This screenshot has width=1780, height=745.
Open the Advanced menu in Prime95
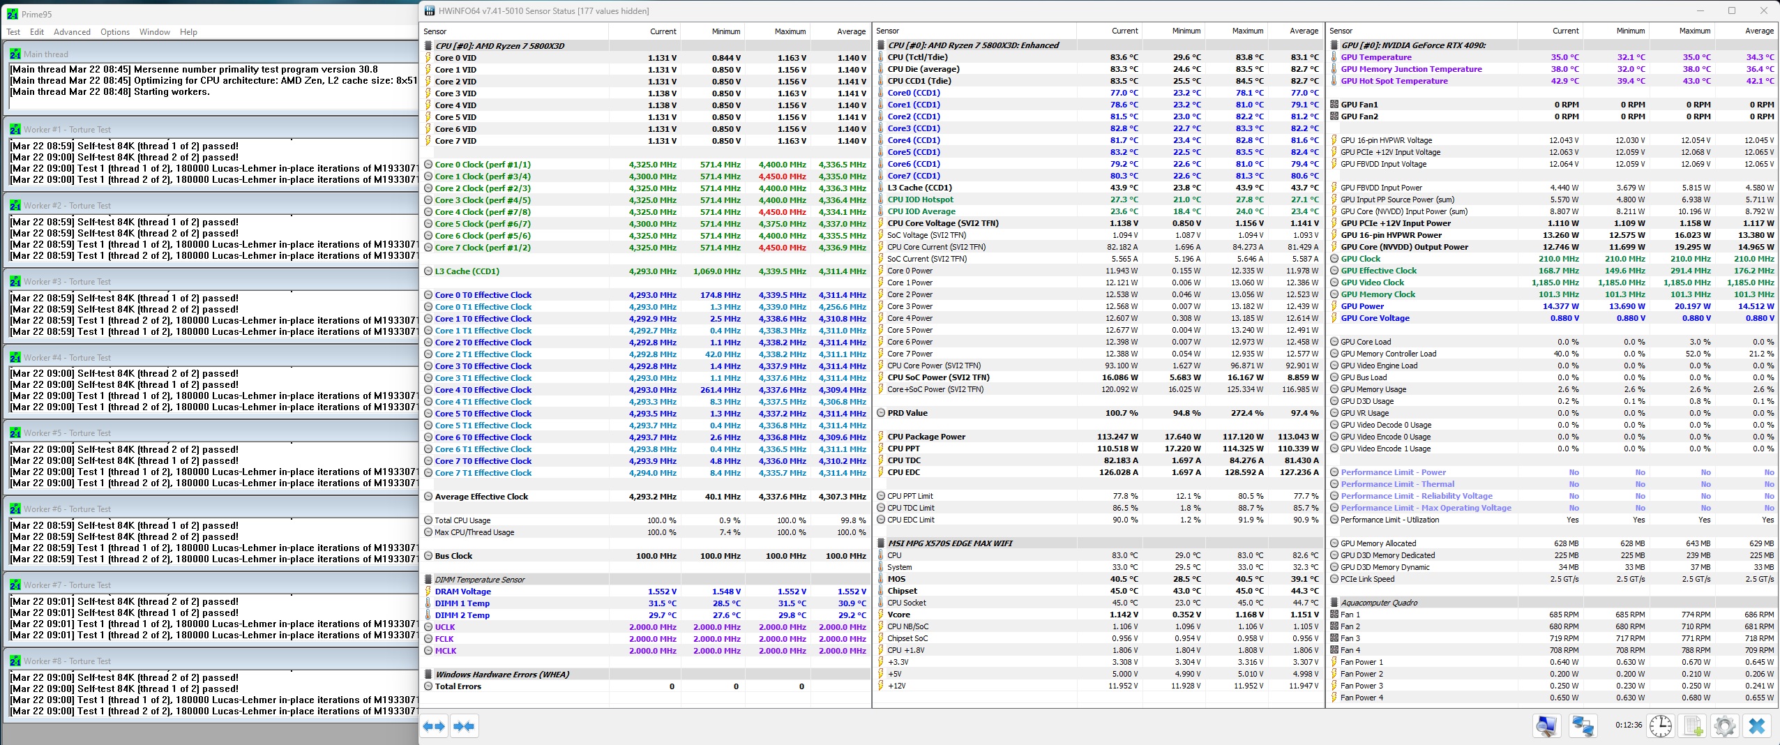[72, 32]
